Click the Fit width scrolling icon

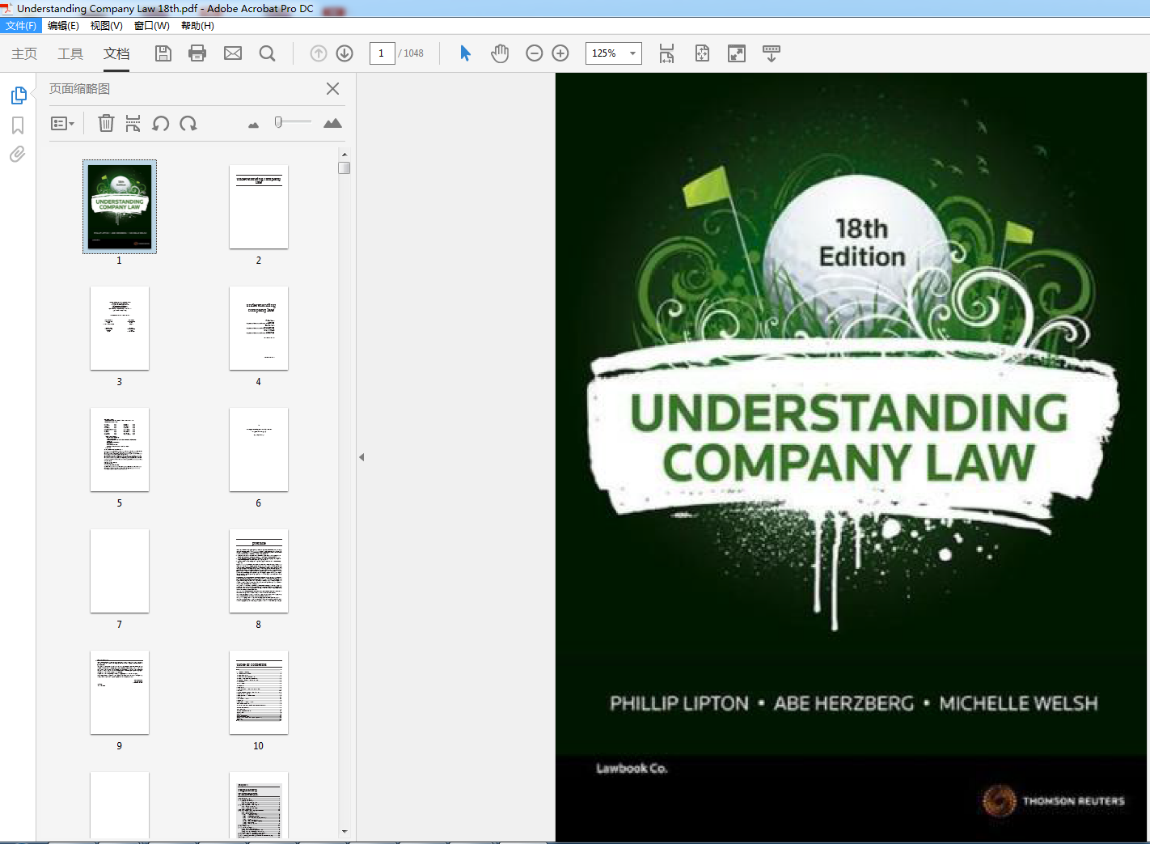tap(666, 53)
